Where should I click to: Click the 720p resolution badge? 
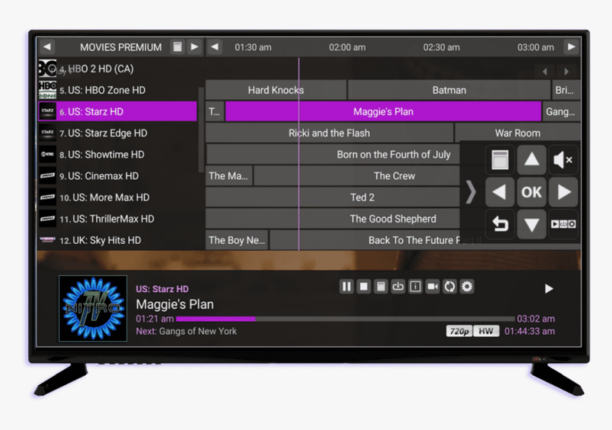[x=459, y=331]
